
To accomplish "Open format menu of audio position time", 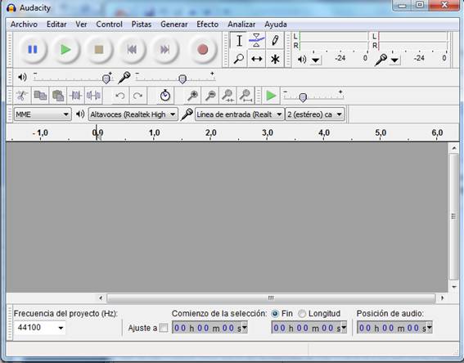I will click(x=430, y=328).
